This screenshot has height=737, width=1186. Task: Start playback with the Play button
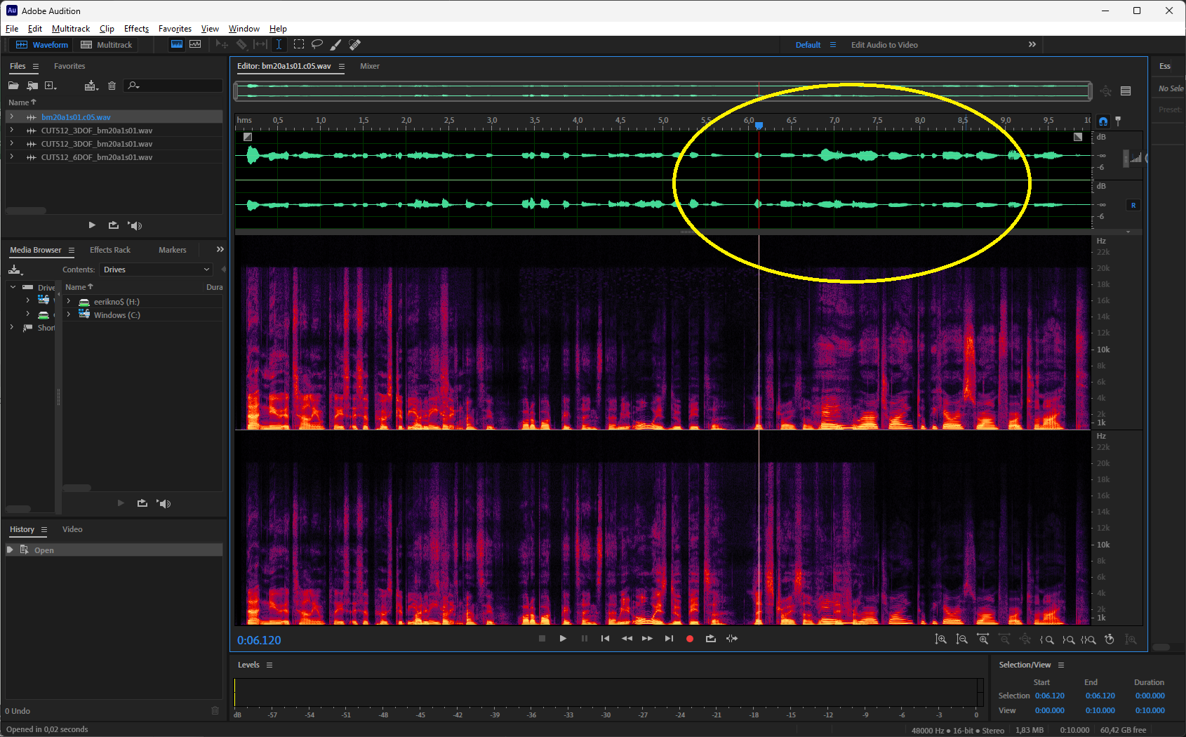[563, 639]
